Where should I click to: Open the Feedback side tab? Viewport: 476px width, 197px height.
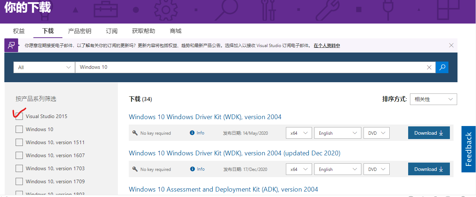[468, 149]
